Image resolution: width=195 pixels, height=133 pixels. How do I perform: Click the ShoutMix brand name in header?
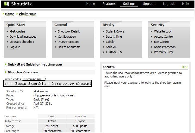click(21, 4)
